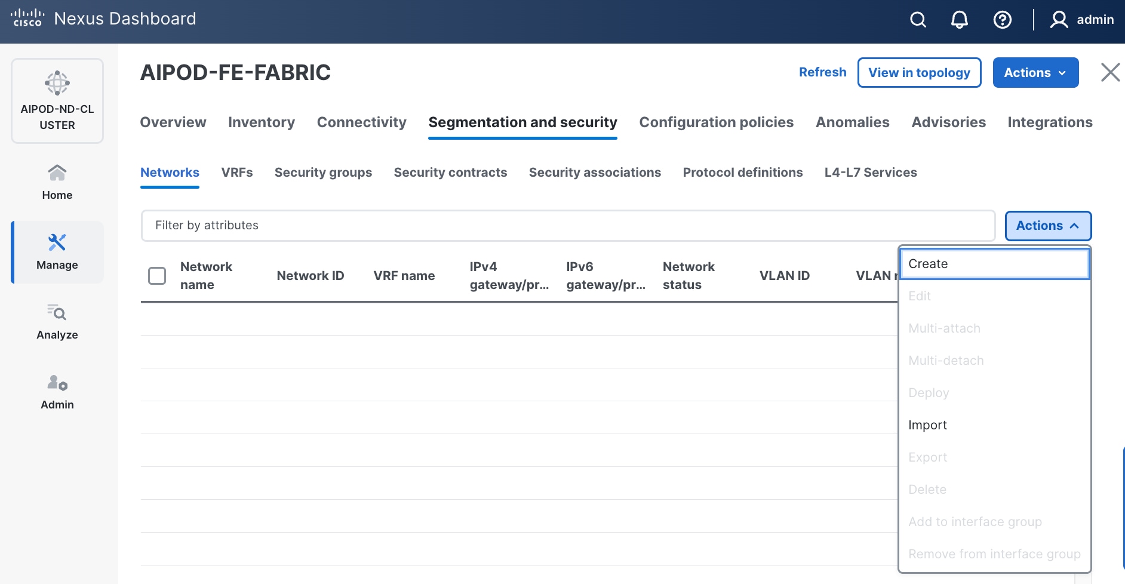Close the AIPOD-FE-FABRIC panel
The image size is (1125, 584).
(1110, 72)
